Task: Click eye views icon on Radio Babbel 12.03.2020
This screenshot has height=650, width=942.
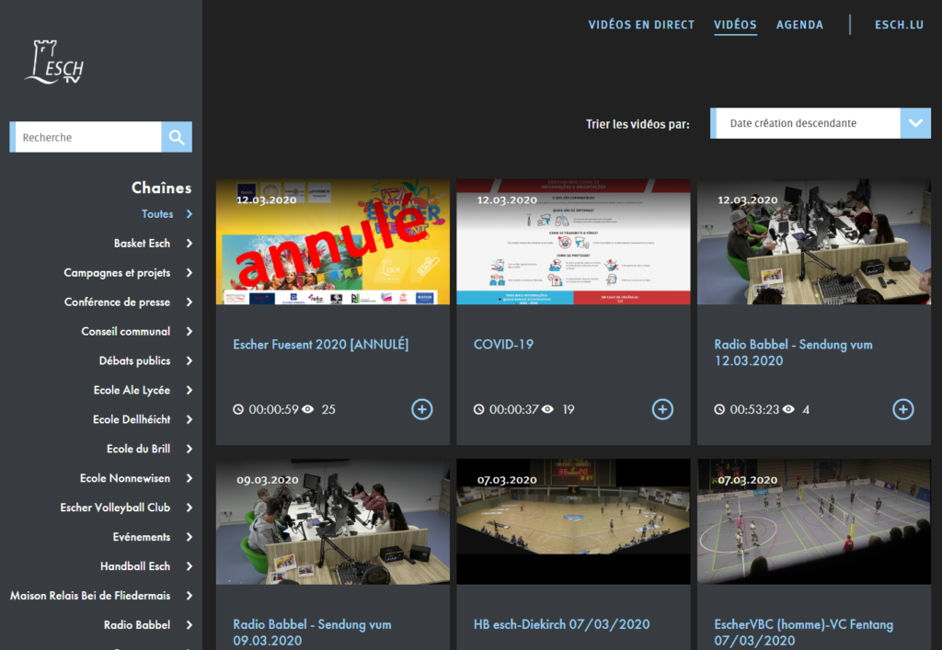Action: (789, 409)
